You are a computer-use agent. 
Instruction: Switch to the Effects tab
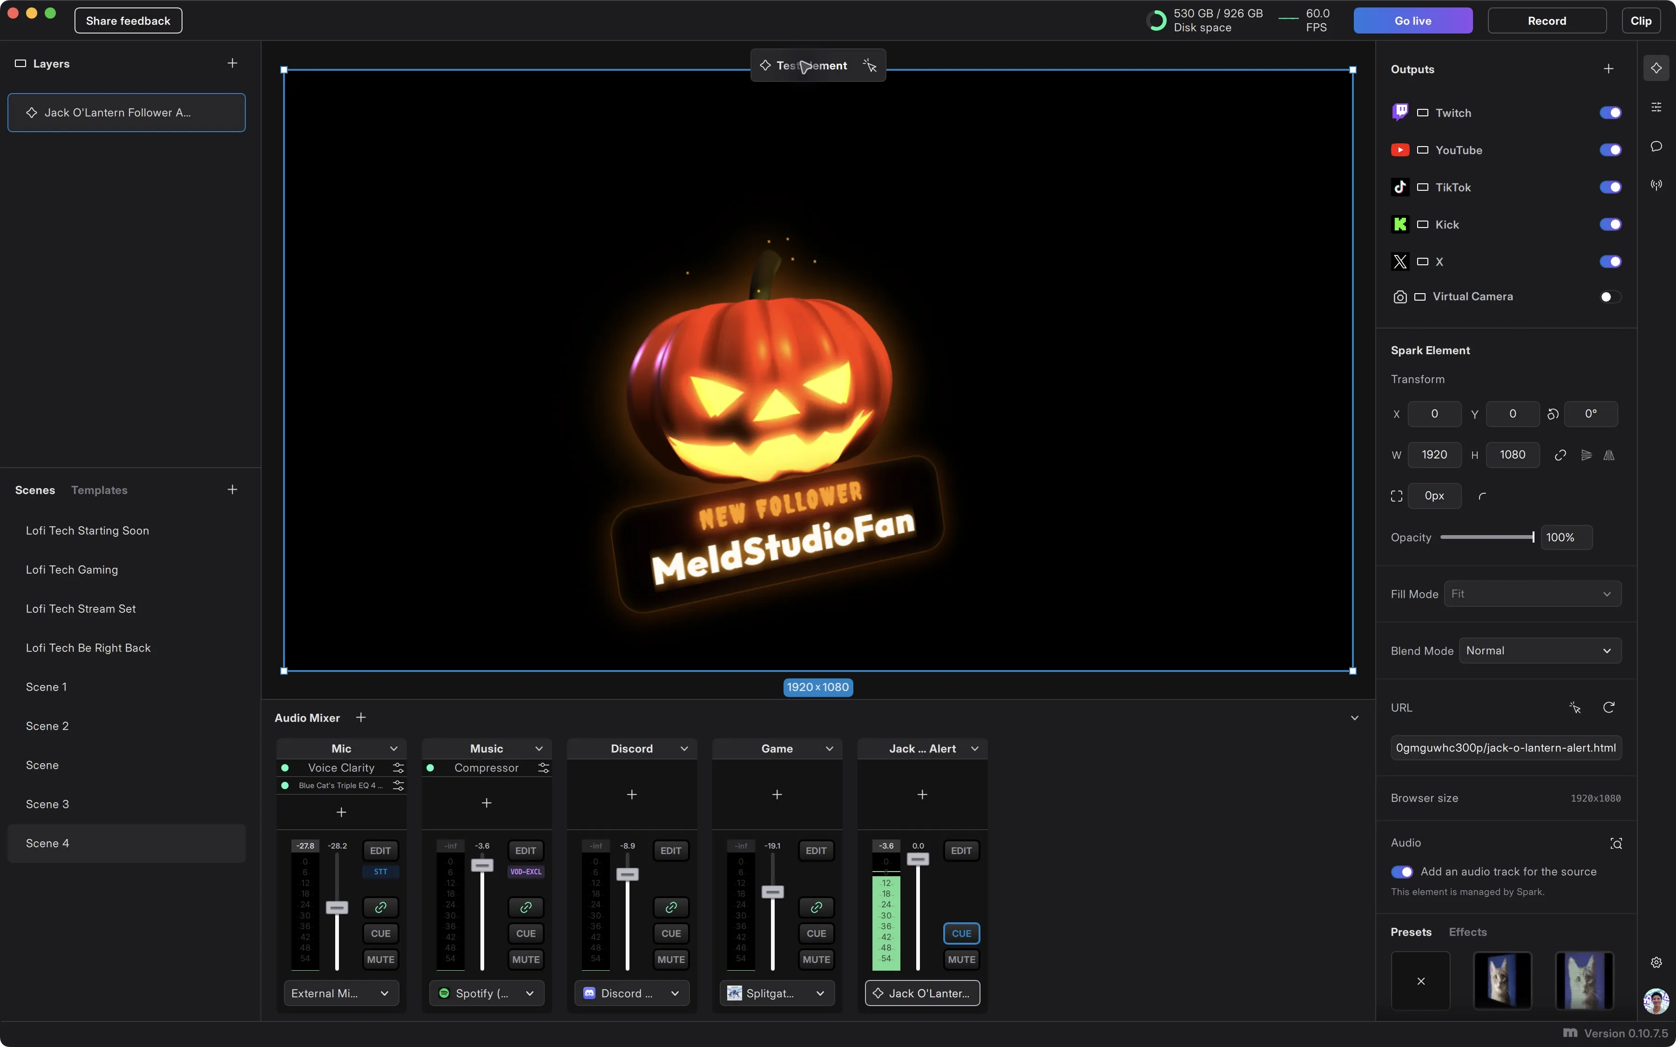click(1467, 932)
